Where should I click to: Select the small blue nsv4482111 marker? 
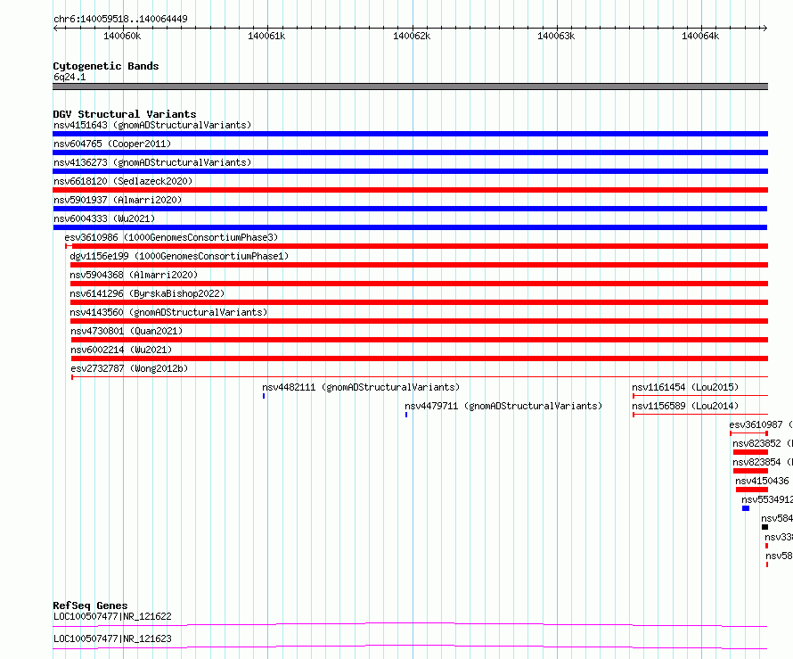264,396
